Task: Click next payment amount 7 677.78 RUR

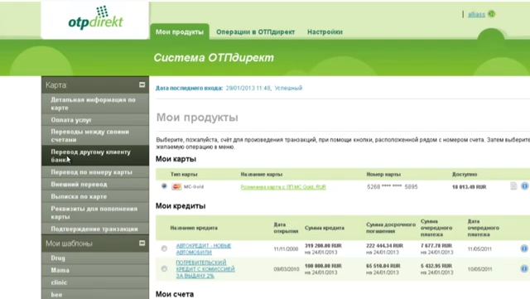Action: pos(436,245)
